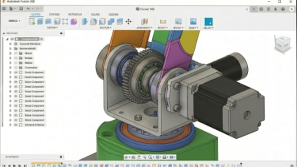
Task: Click the Save disk icon
Action: click(21, 9)
